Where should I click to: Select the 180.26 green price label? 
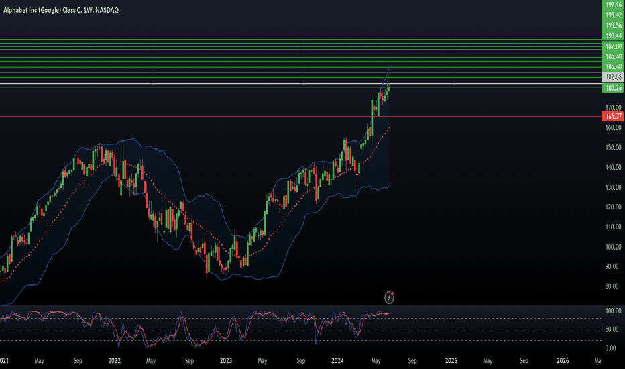point(613,88)
